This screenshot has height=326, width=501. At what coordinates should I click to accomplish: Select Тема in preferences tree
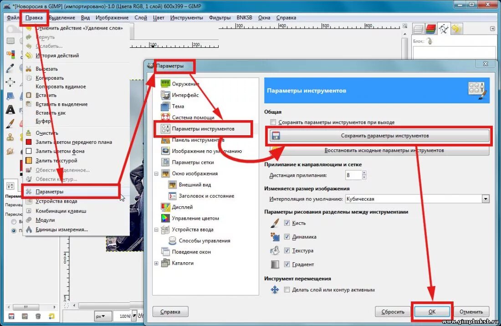(x=178, y=107)
